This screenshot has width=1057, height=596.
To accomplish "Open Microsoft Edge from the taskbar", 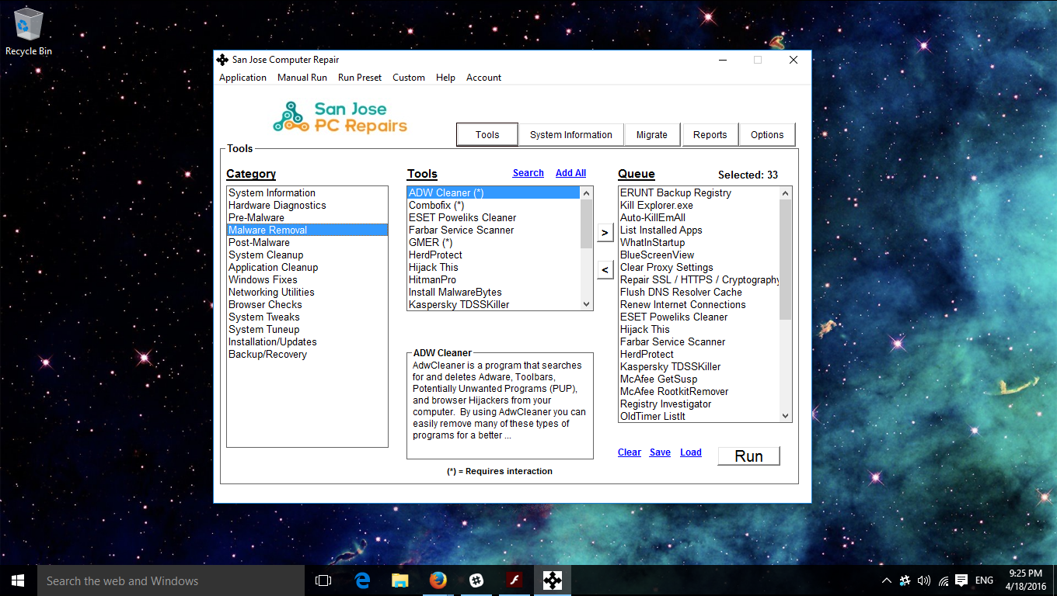I will (x=362, y=580).
